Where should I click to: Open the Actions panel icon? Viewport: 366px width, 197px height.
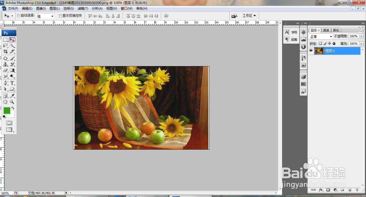click(x=303, y=65)
